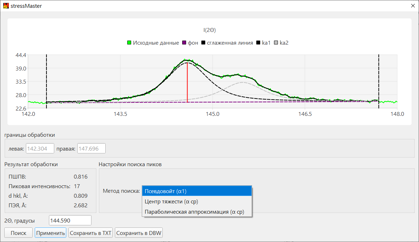Image resolution: width=419 pixels, height=242 pixels.
Task: Export with Сохранить в DBW button
Action: pos(139,233)
